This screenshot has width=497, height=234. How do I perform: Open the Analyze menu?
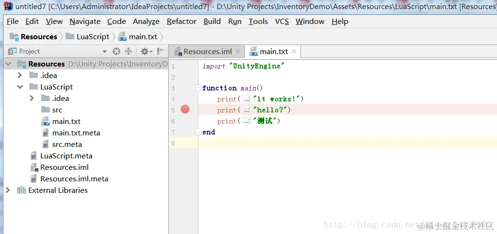point(146,22)
